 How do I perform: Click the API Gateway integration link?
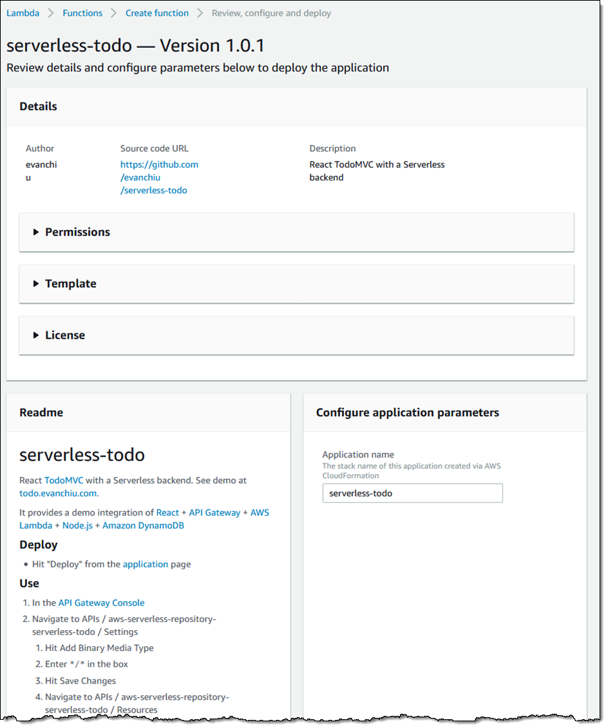[214, 513]
